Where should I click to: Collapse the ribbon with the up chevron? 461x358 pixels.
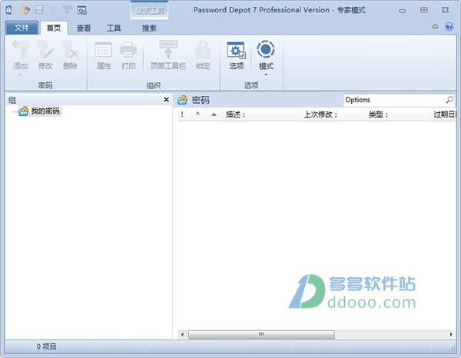436,27
